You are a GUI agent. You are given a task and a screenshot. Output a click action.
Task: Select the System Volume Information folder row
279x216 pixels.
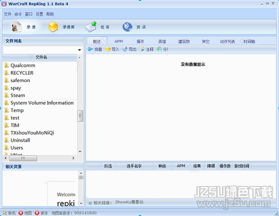tap(40, 103)
